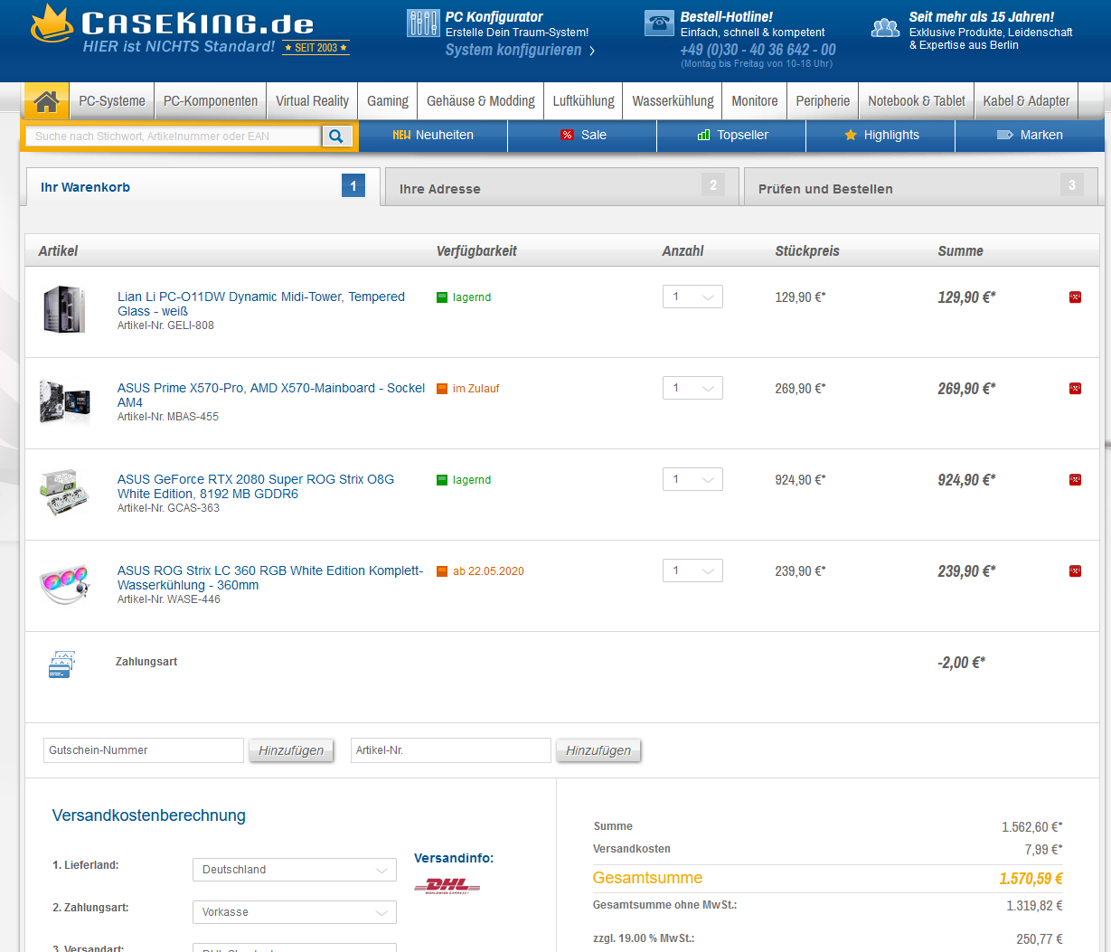Click the Zahlungsart credit card icon
Image resolution: width=1111 pixels, height=952 pixels.
(x=61, y=665)
